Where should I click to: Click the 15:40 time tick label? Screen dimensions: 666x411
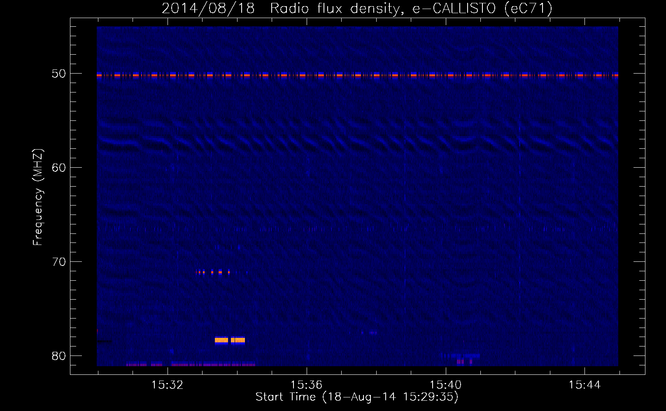pos(445,385)
